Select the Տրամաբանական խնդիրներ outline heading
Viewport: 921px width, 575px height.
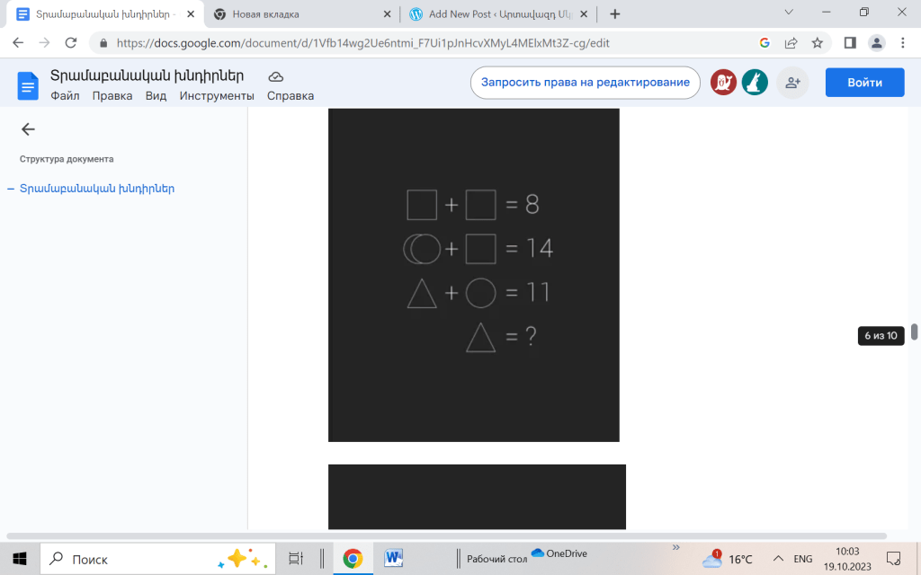(x=97, y=189)
